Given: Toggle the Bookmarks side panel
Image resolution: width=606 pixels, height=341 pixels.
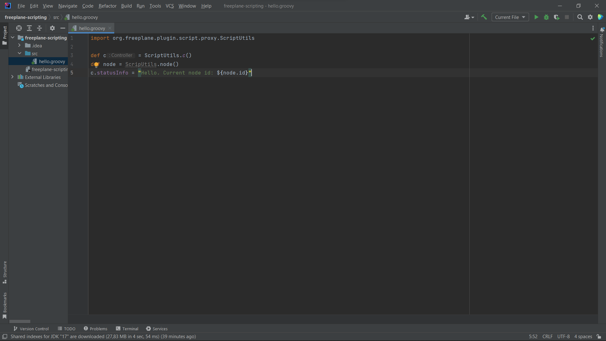Looking at the screenshot, I should 4,306.
